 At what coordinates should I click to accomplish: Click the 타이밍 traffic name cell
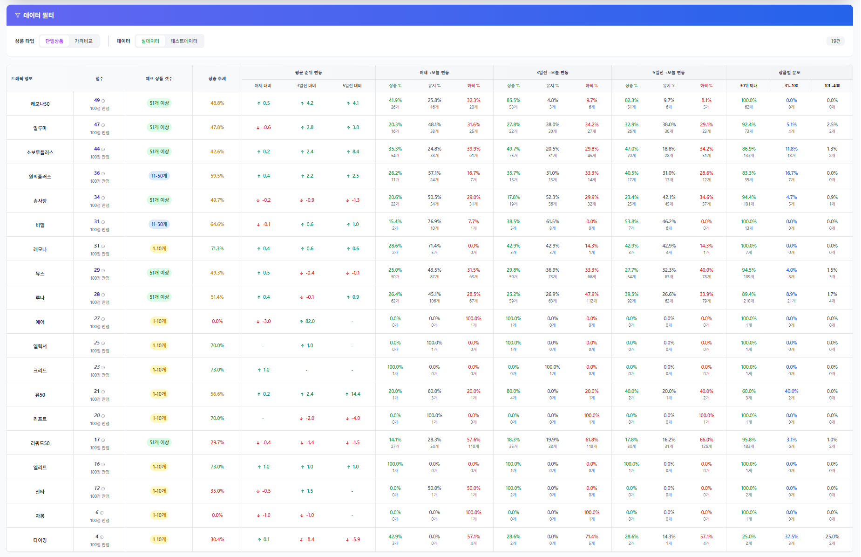40,540
